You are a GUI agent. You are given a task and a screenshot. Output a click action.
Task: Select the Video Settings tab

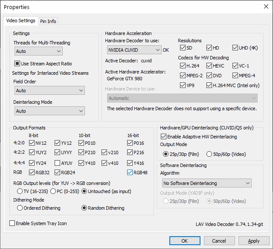[20, 21]
